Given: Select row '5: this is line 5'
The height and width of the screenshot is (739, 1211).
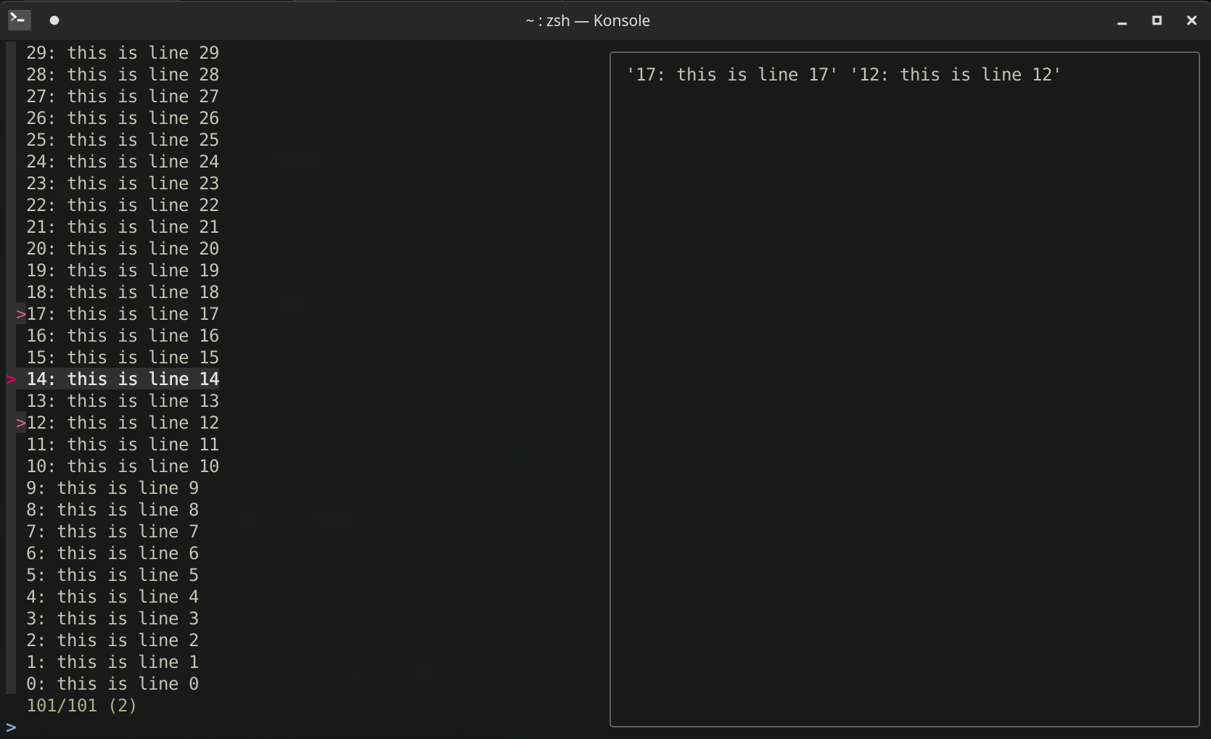Looking at the screenshot, I should pos(112,575).
